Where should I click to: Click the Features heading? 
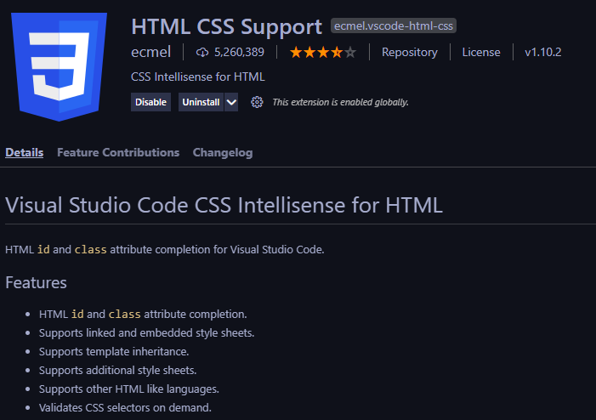coord(36,283)
